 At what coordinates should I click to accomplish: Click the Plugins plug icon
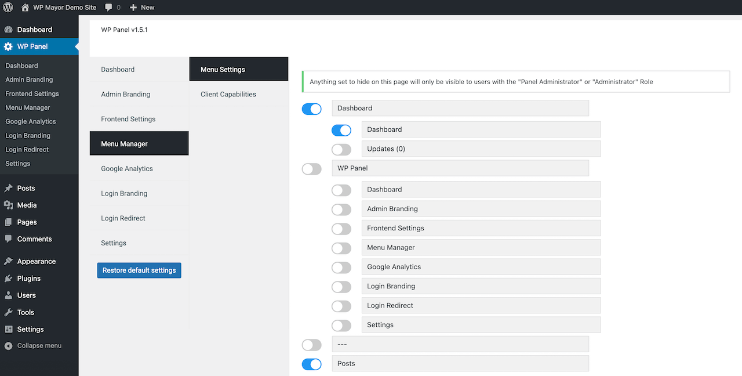pos(8,279)
